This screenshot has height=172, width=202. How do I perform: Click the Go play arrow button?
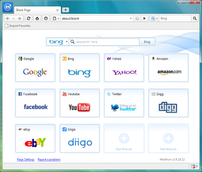click(144, 18)
